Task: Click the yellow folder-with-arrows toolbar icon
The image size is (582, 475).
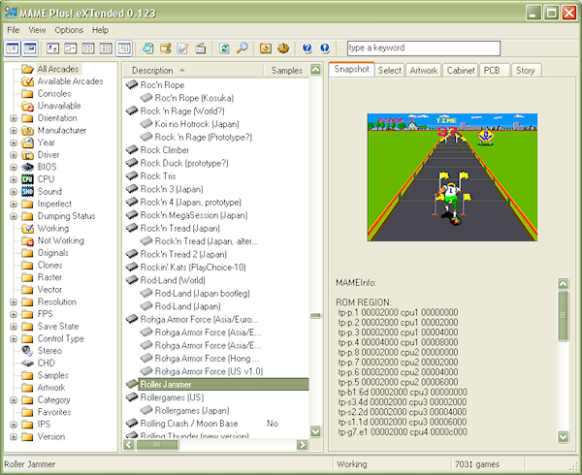Action: coord(166,48)
